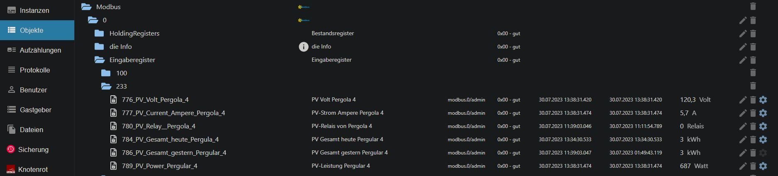Click trash icon for the Modbus root folder
The width and height of the screenshot is (778, 176).
pos(753,6)
